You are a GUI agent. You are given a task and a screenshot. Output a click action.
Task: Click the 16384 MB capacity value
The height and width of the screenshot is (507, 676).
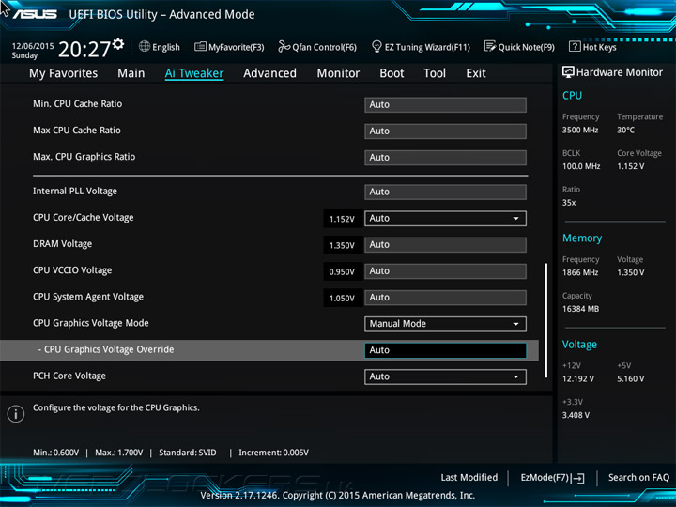click(580, 309)
